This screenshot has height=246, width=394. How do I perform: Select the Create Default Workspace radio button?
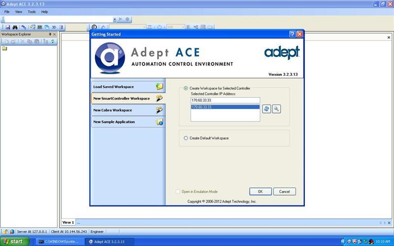pyautogui.click(x=186, y=138)
